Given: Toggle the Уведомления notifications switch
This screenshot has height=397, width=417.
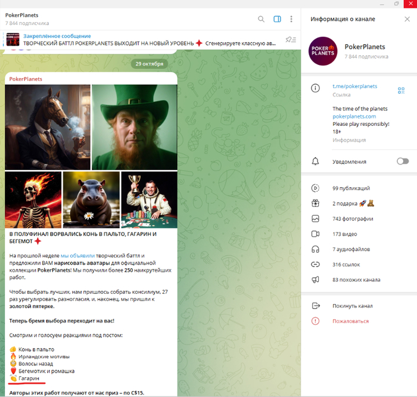Looking at the screenshot, I should tap(403, 162).
